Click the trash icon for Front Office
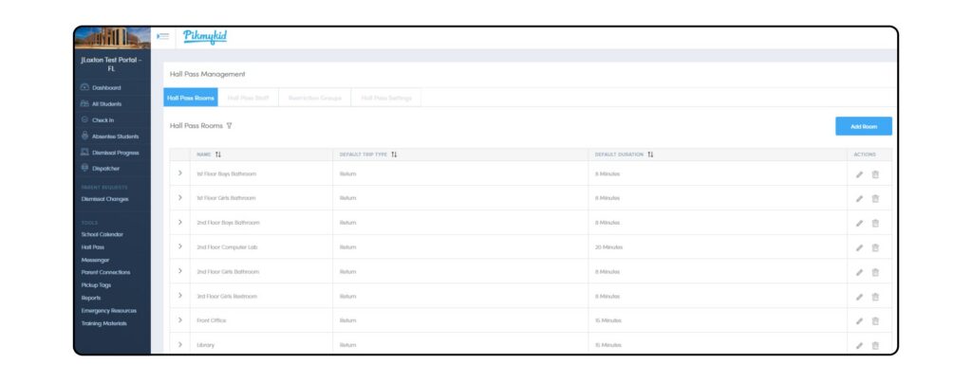972x383 pixels. (x=875, y=320)
